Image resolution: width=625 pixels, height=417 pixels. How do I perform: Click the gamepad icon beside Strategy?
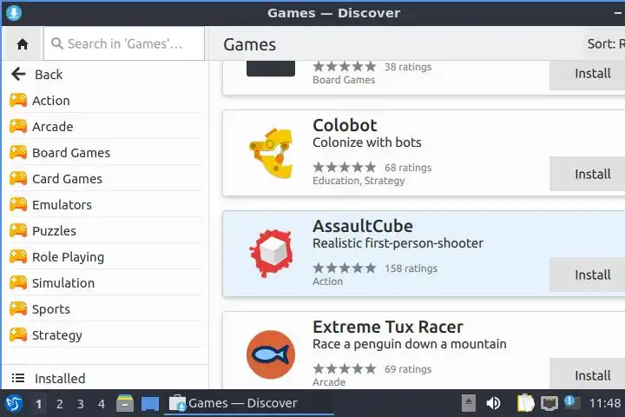tap(18, 335)
